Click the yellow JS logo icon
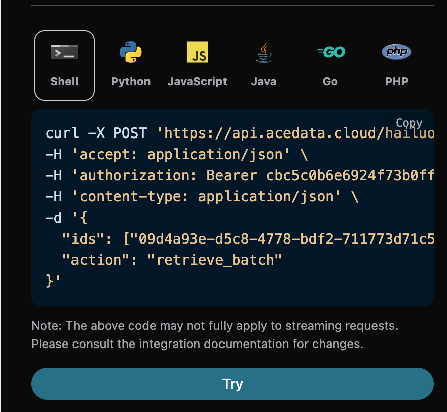This screenshot has width=447, height=412. (x=197, y=52)
